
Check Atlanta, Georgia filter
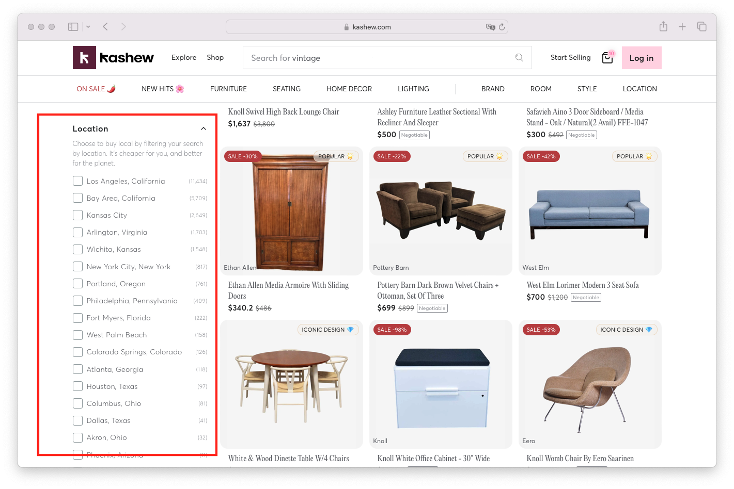coord(78,369)
